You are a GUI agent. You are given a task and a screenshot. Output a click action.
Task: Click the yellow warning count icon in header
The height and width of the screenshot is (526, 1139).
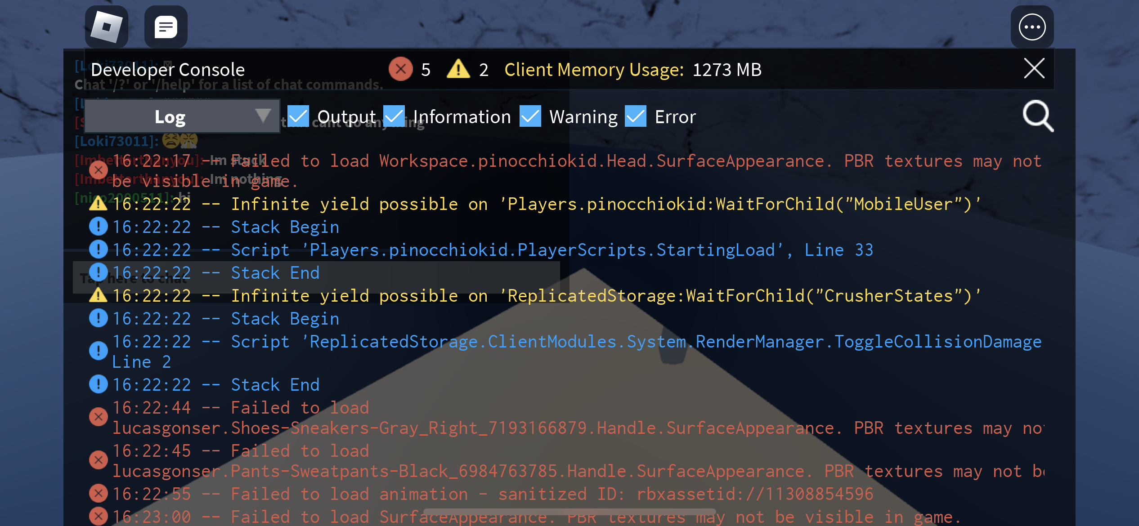pos(458,69)
